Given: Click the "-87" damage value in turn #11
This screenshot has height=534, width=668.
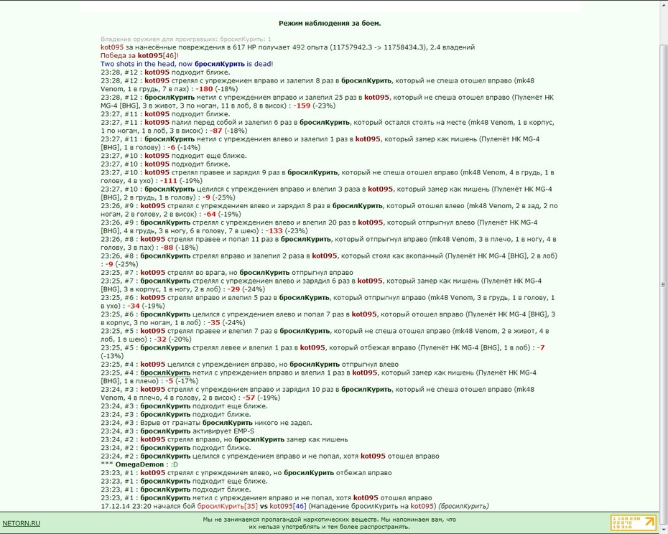Looking at the screenshot, I should (216, 131).
